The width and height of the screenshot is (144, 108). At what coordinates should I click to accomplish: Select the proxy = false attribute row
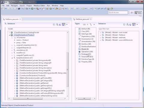pos(21,43)
